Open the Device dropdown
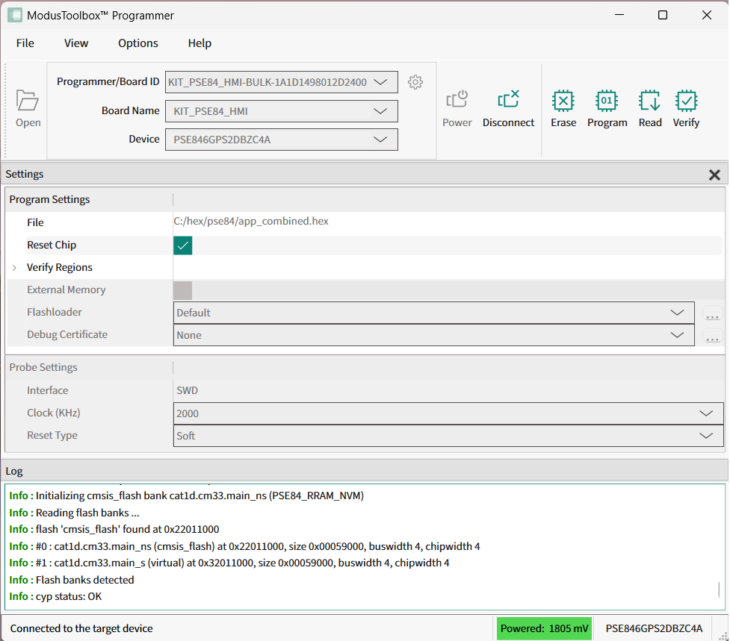 click(x=281, y=140)
